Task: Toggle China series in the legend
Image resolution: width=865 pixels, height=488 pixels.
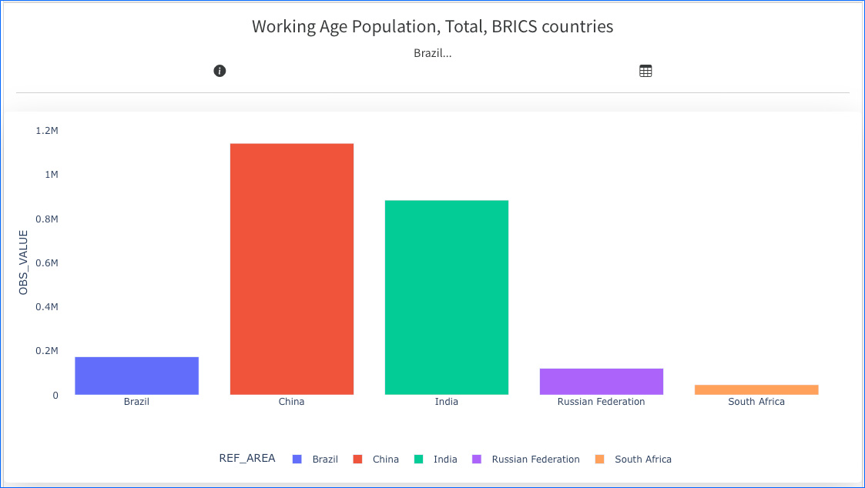Action: click(386, 460)
